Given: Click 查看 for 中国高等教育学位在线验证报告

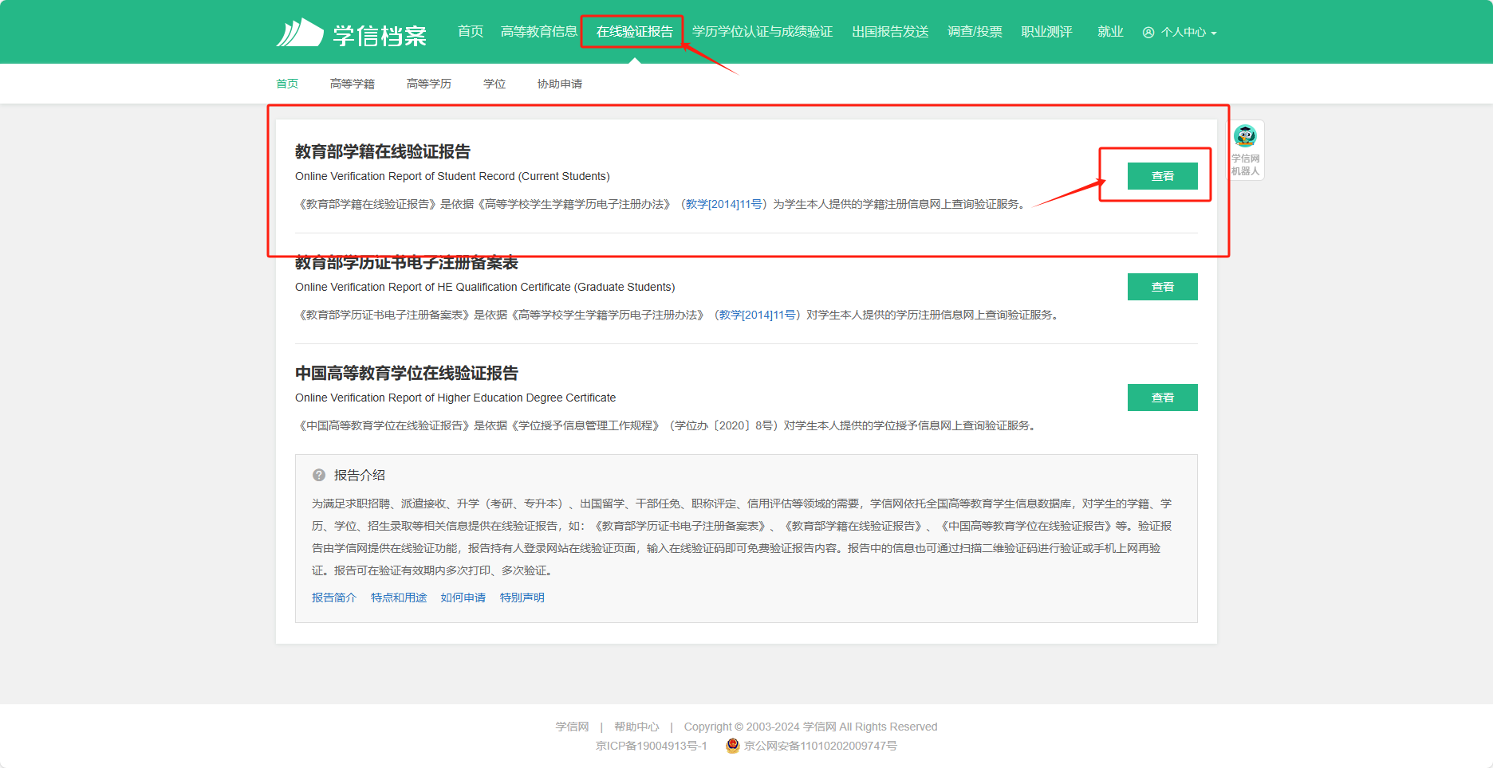Looking at the screenshot, I should pos(1162,398).
